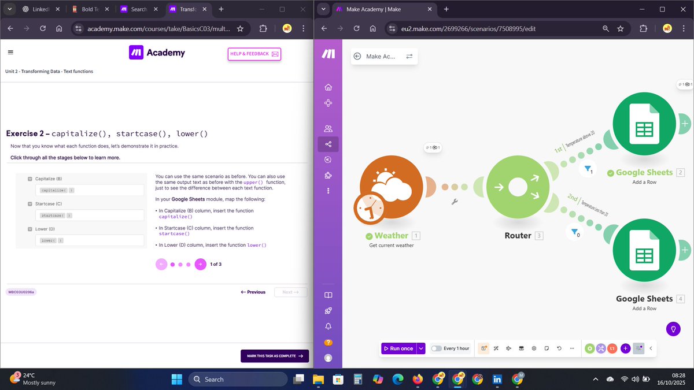Click the orange help question mark icon

(x=328, y=342)
